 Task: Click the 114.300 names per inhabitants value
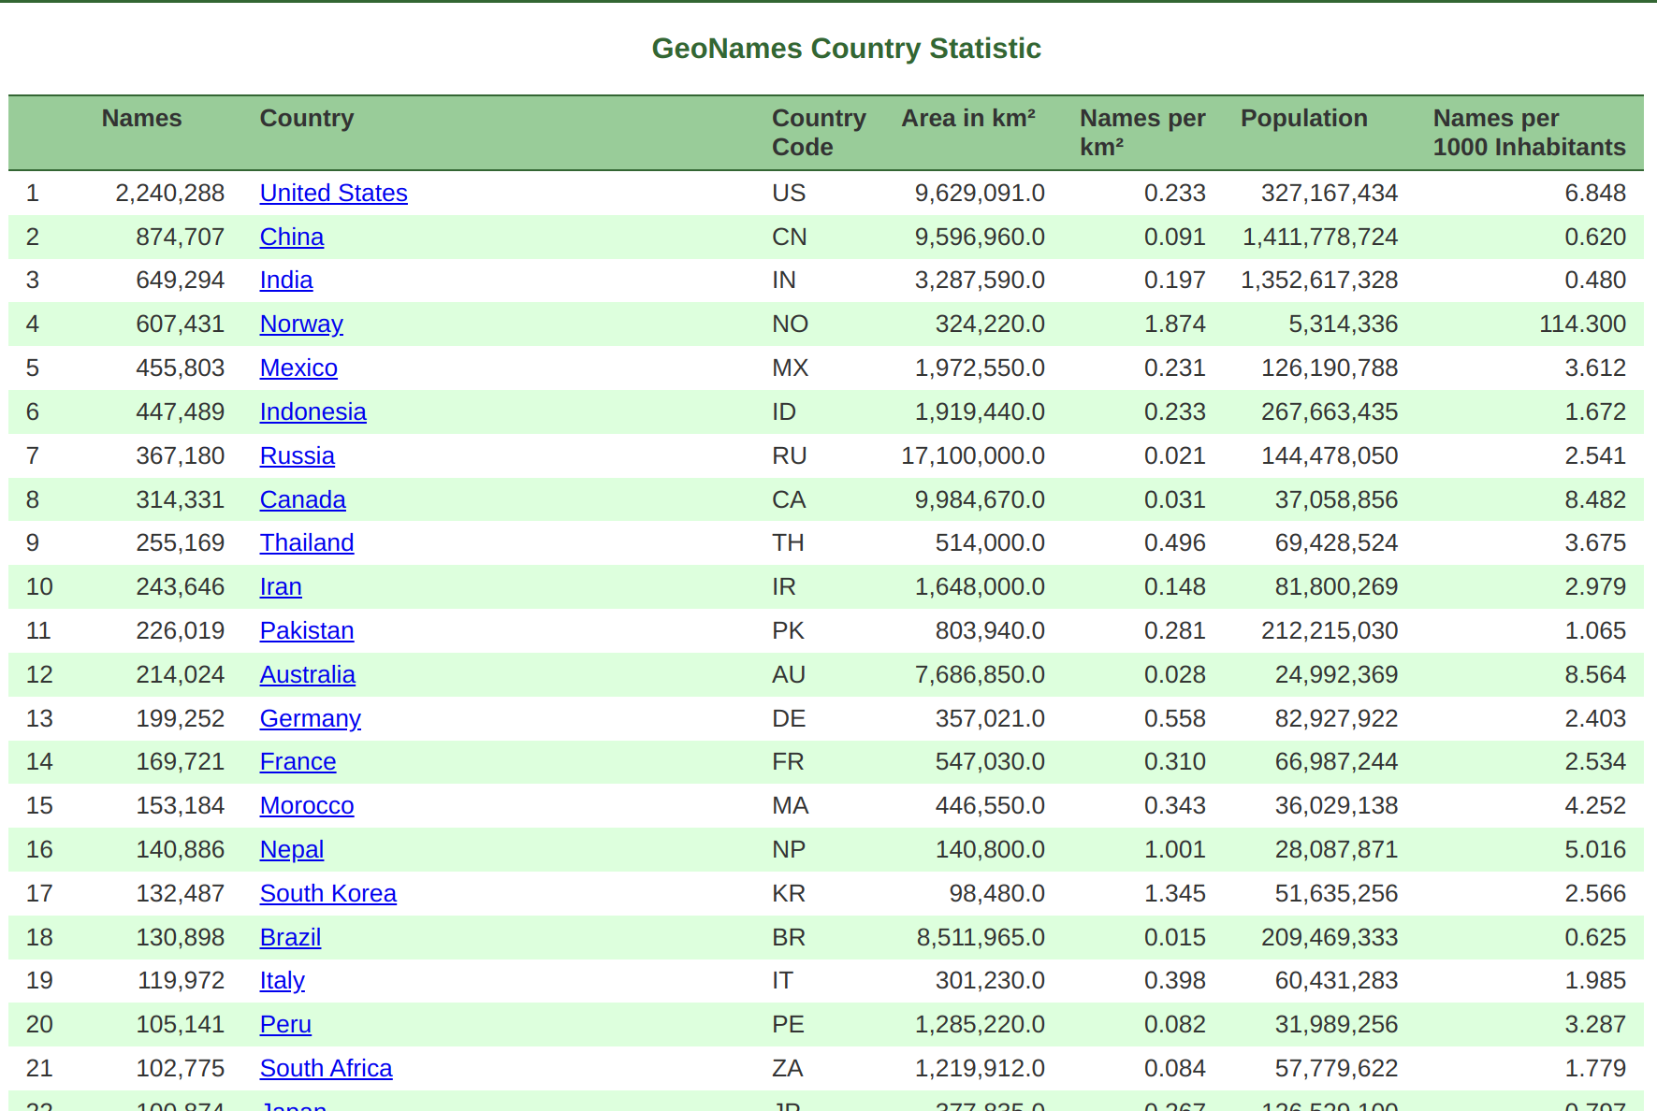1582,324
